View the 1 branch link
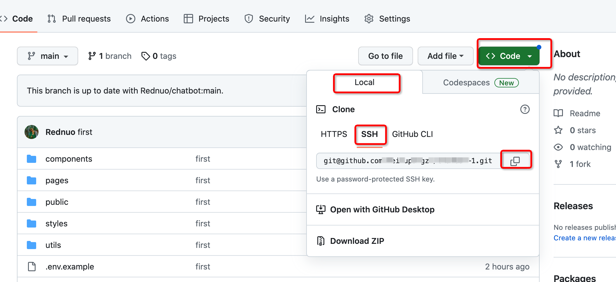 [110, 56]
